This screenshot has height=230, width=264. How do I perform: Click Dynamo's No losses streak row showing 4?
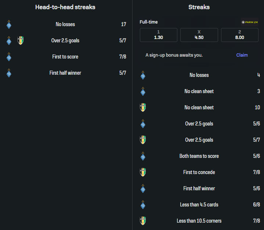tap(199, 75)
